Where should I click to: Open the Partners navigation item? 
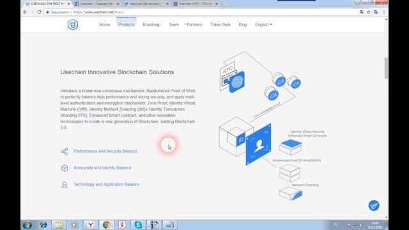click(x=194, y=24)
